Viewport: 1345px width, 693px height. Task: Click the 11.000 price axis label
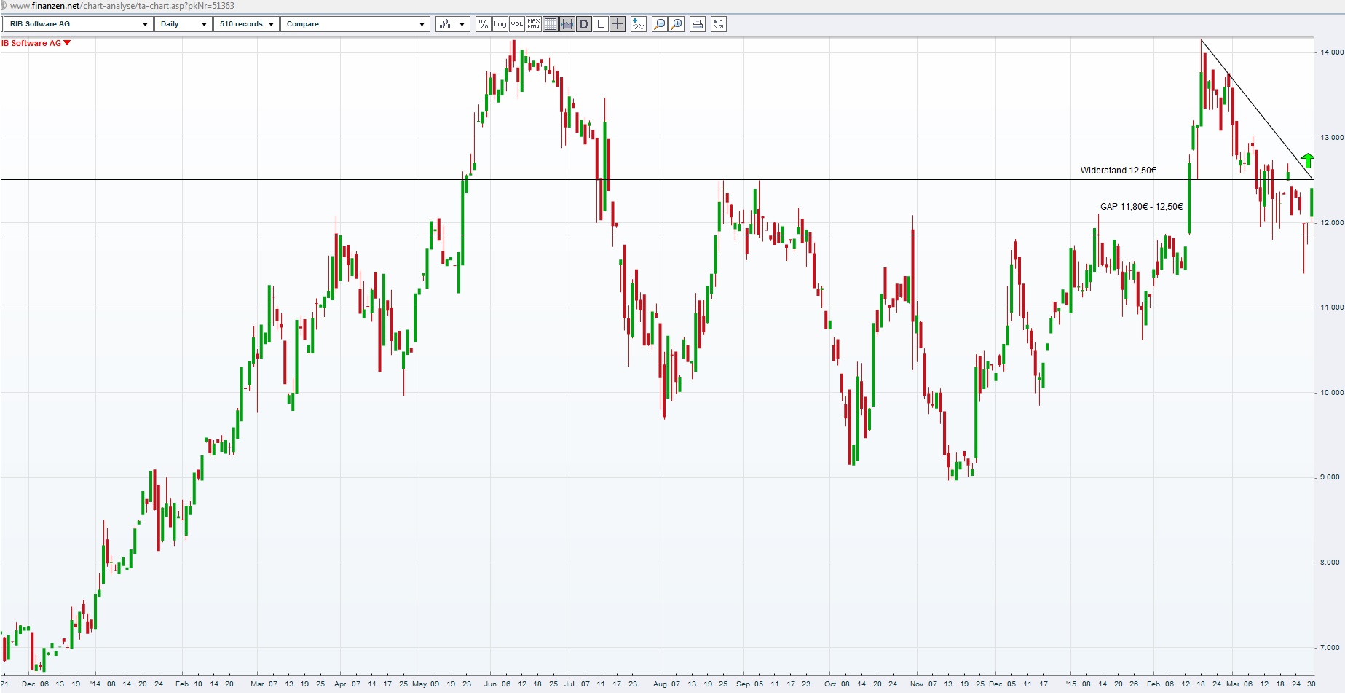tap(1332, 308)
